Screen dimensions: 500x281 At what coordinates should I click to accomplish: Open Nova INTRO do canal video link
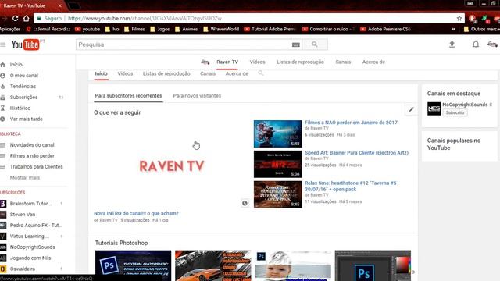point(136,213)
